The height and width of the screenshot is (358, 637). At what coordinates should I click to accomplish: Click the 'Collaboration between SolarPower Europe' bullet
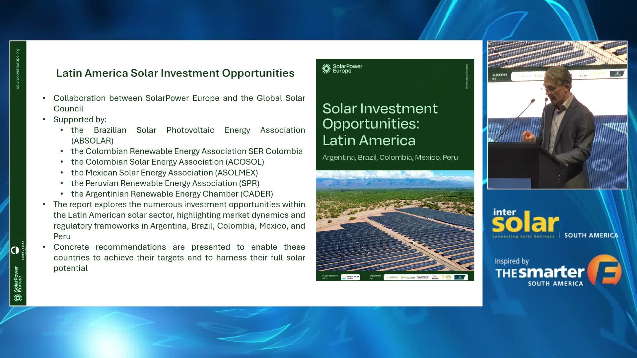click(x=179, y=103)
